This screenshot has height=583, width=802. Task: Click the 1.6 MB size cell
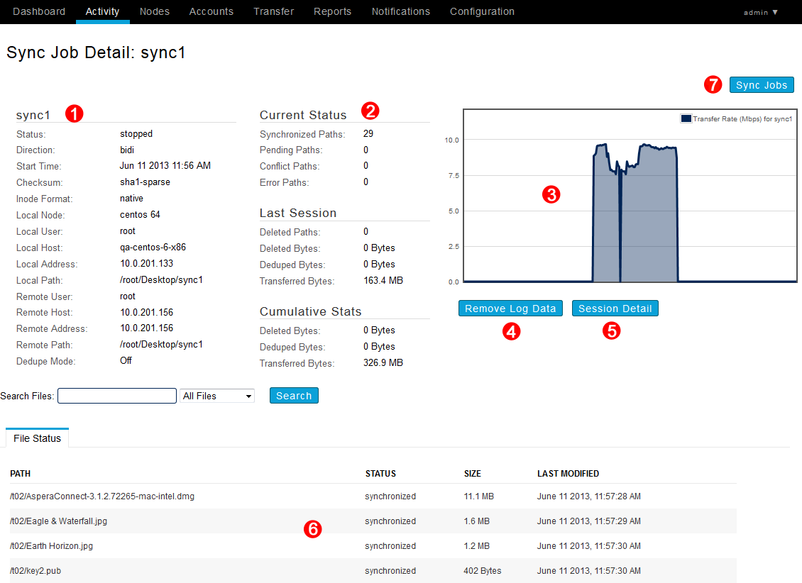tap(477, 521)
